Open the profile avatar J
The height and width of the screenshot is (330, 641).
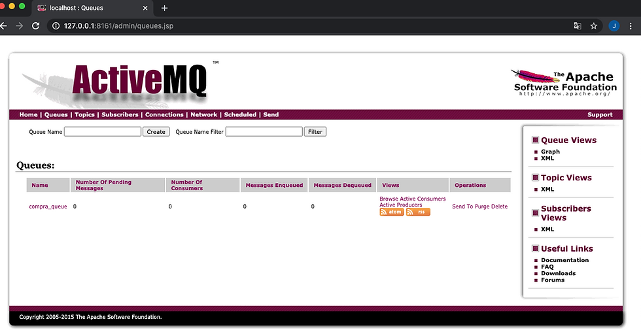(x=614, y=25)
